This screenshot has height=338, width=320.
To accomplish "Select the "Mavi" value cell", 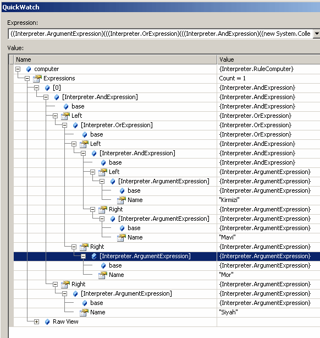I will pos(268,238).
